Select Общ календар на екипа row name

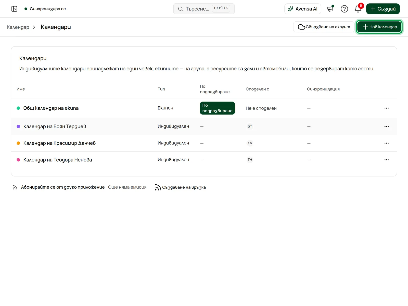pos(51,108)
